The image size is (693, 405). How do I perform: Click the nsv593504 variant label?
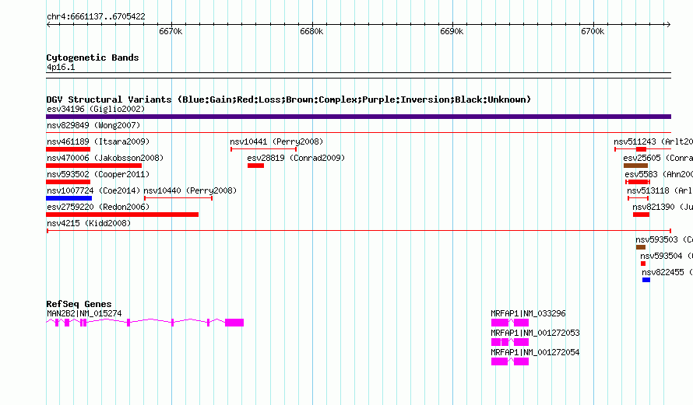tap(667, 256)
